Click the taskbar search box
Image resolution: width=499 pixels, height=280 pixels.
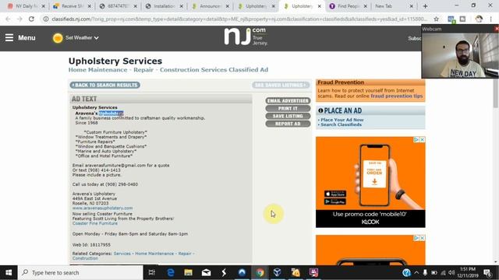pyautogui.click(x=80, y=272)
